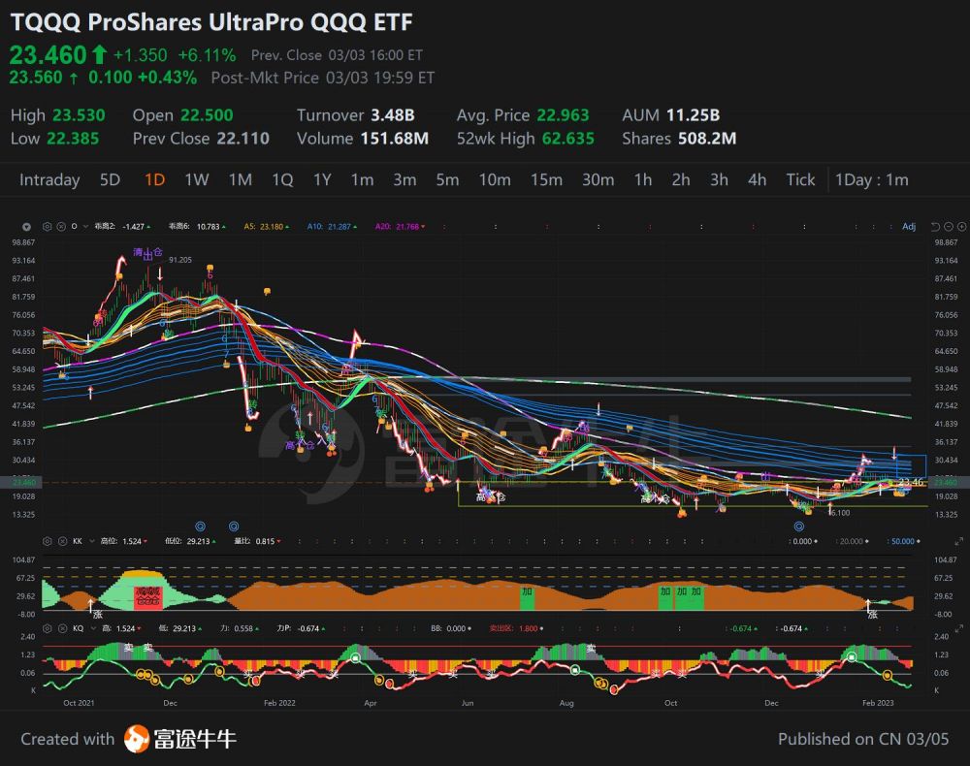Open KQ indicator settings gear

pyautogui.click(x=48, y=628)
